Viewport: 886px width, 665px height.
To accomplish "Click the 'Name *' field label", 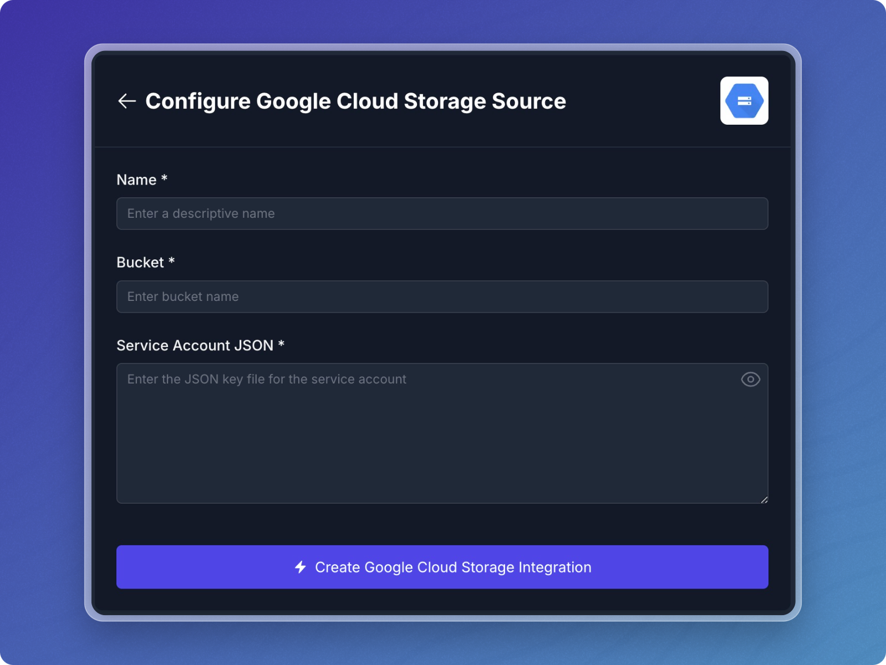I will click(x=142, y=180).
